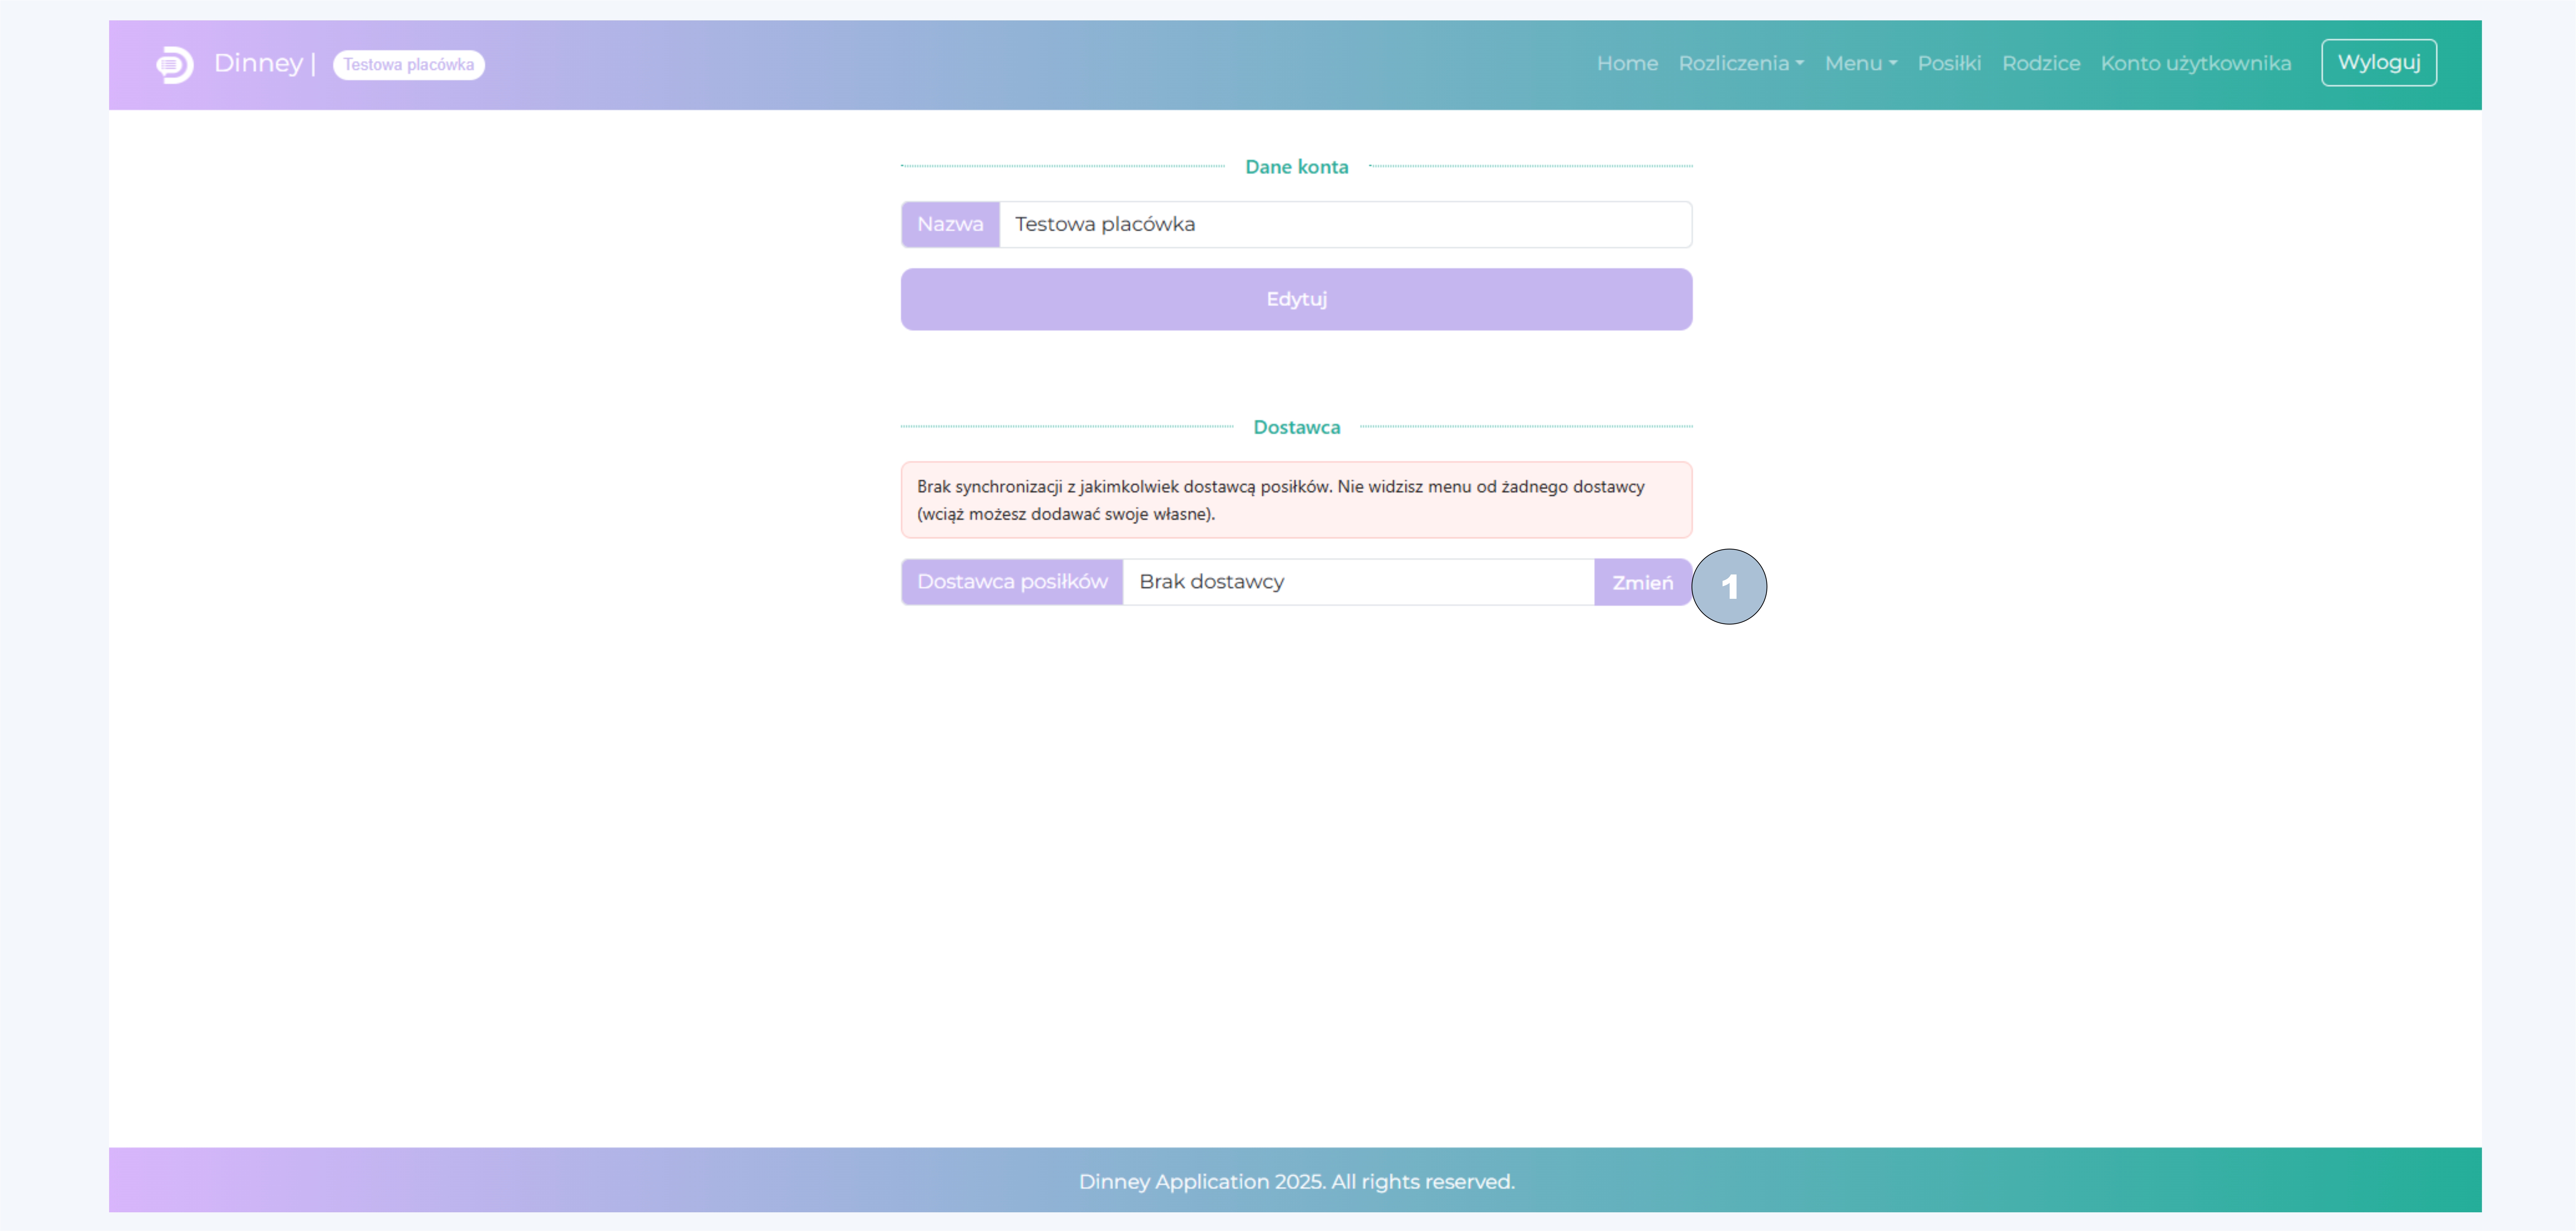Click the Dane konta section heading
2576x1231 pixels.
point(1296,167)
